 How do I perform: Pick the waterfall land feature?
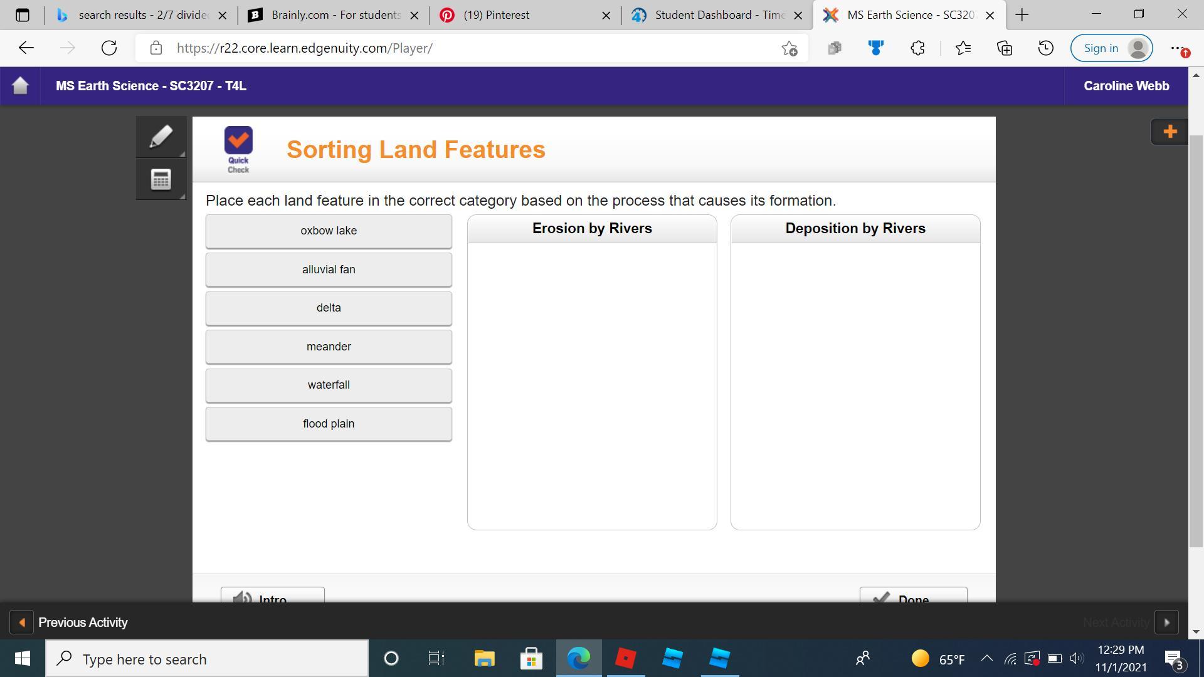click(329, 386)
